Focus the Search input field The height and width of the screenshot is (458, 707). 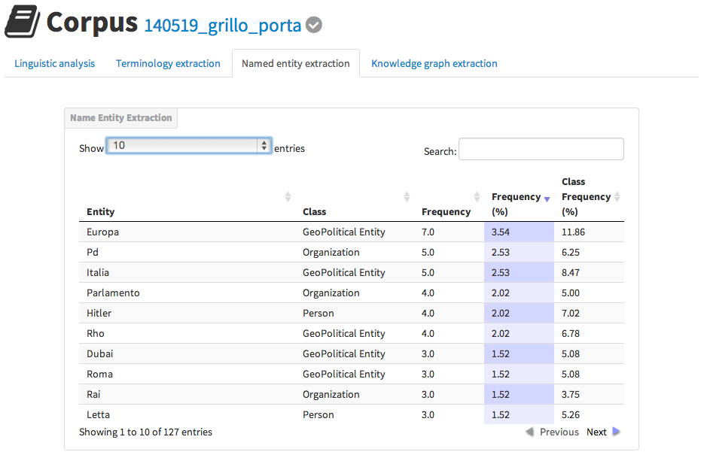pos(541,149)
